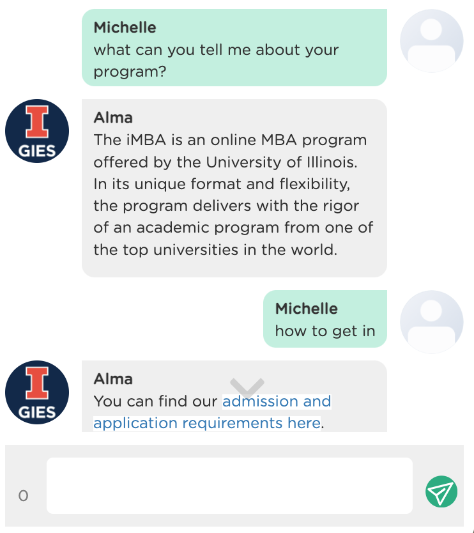Screen dimensions: 474x533
Task: Click the Alma name above the admission reply
Action: [113, 379]
